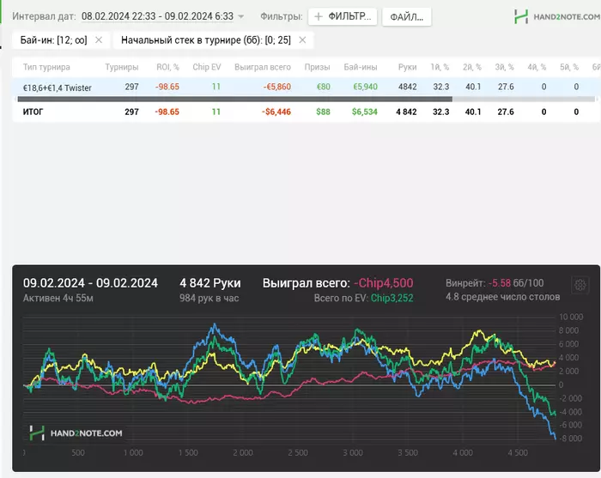Sort by Chip EV column header

coord(207,67)
